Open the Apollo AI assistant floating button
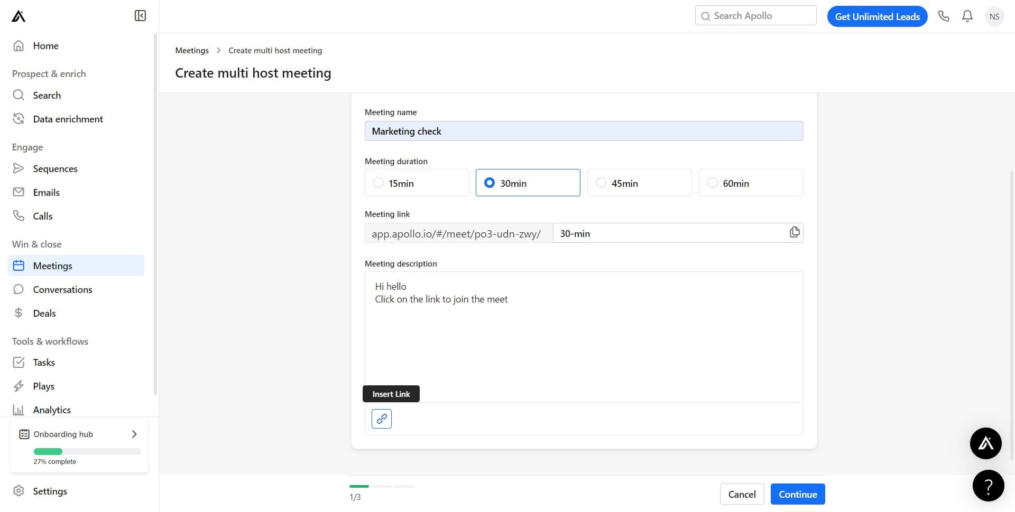 tap(985, 443)
